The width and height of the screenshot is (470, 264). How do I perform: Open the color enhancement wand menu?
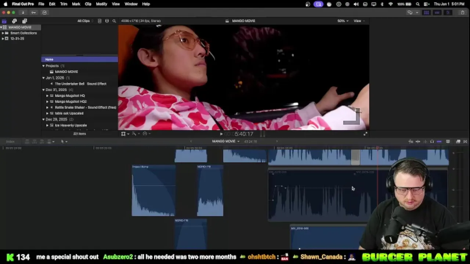click(135, 134)
